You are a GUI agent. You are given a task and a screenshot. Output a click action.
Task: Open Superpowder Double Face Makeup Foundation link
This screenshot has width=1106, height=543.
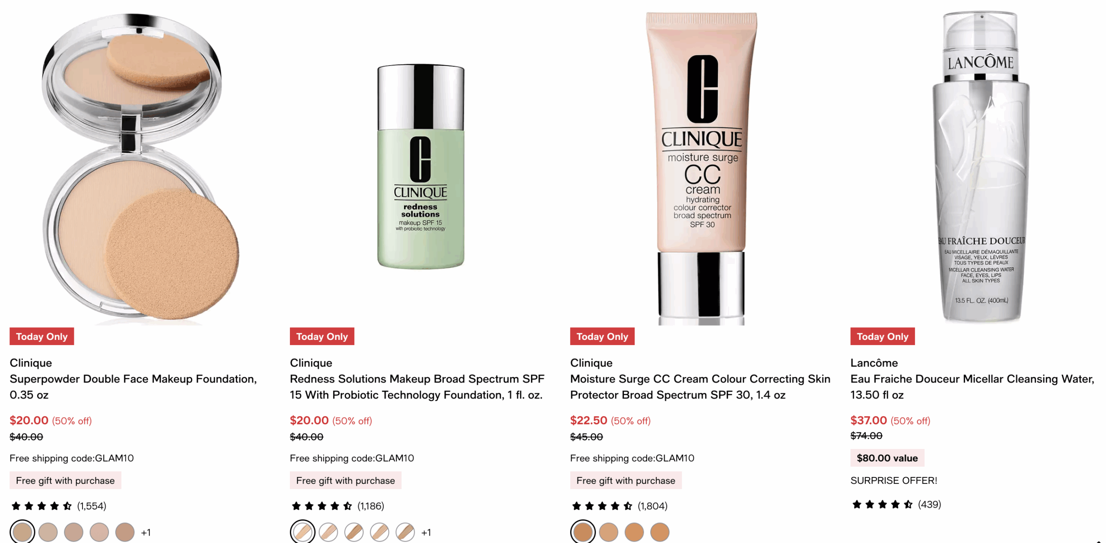click(x=133, y=386)
